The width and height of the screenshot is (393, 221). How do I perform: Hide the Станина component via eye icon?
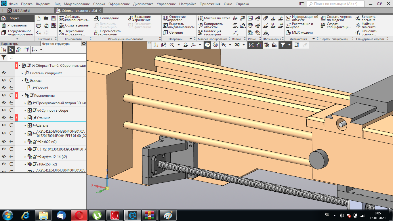[4, 118]
